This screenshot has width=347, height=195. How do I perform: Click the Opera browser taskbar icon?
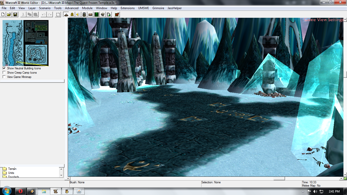21,191
